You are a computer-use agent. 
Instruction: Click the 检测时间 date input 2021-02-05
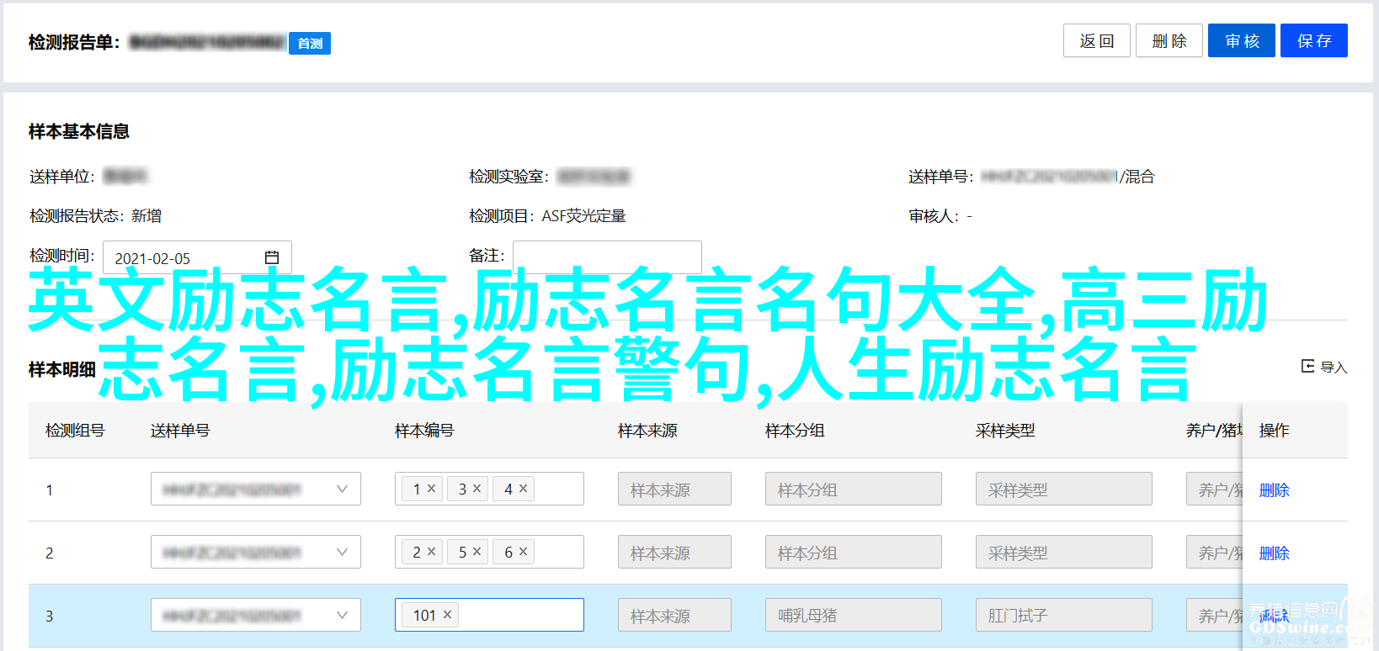(x=197, y=257)
